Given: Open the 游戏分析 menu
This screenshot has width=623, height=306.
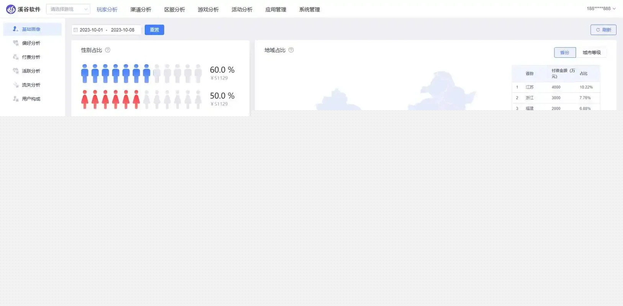Looking at the screenshot, I should point(208,10).
